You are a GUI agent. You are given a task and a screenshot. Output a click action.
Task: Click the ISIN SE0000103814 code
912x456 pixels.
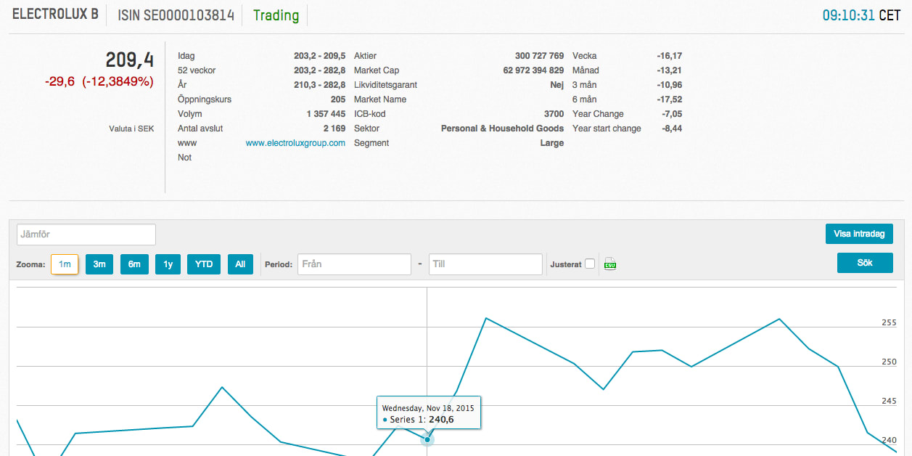174,15
